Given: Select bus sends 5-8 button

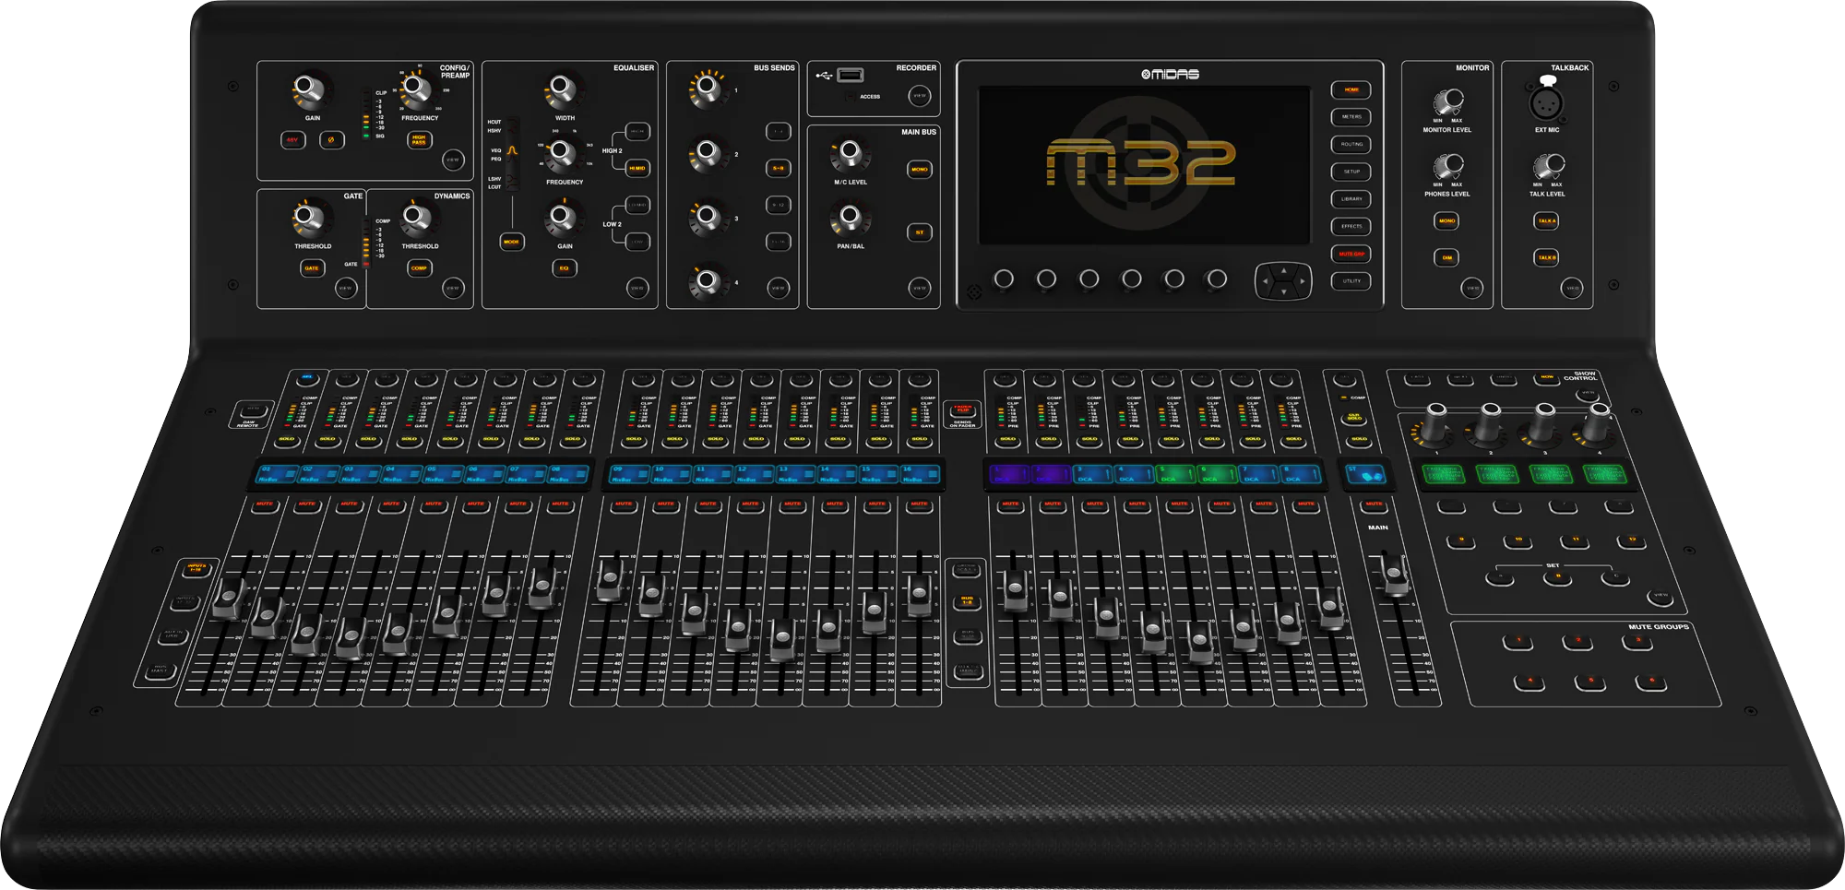Looking at the screenshot, I should pos(779,168).
